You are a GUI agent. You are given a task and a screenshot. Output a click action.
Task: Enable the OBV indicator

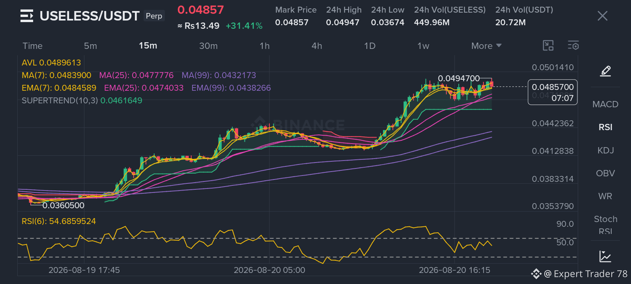tap(605, 173)
